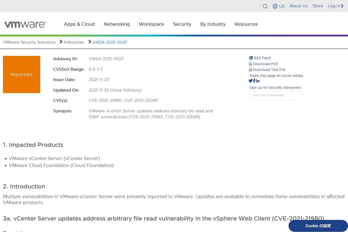Click the VMware logo

25,24
